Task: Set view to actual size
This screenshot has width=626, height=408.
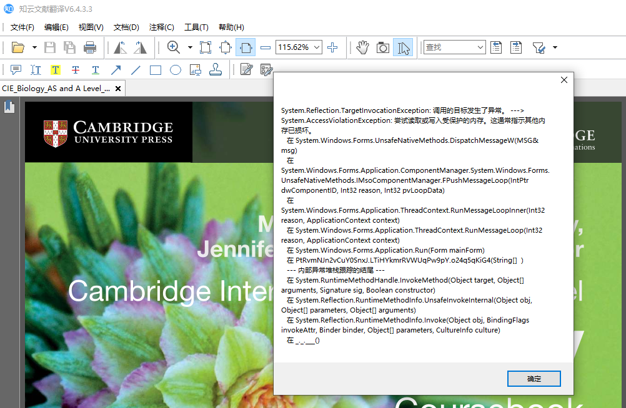Action: point(206,47)
